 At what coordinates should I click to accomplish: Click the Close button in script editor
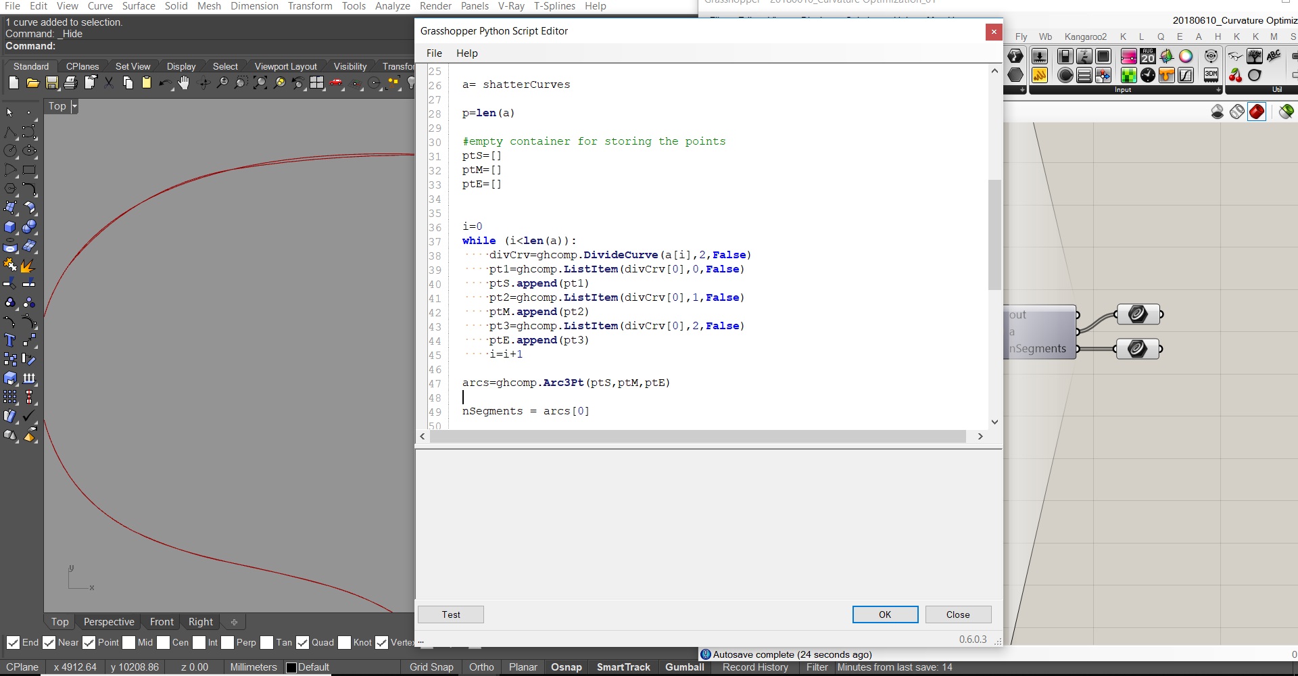[958, 614]
